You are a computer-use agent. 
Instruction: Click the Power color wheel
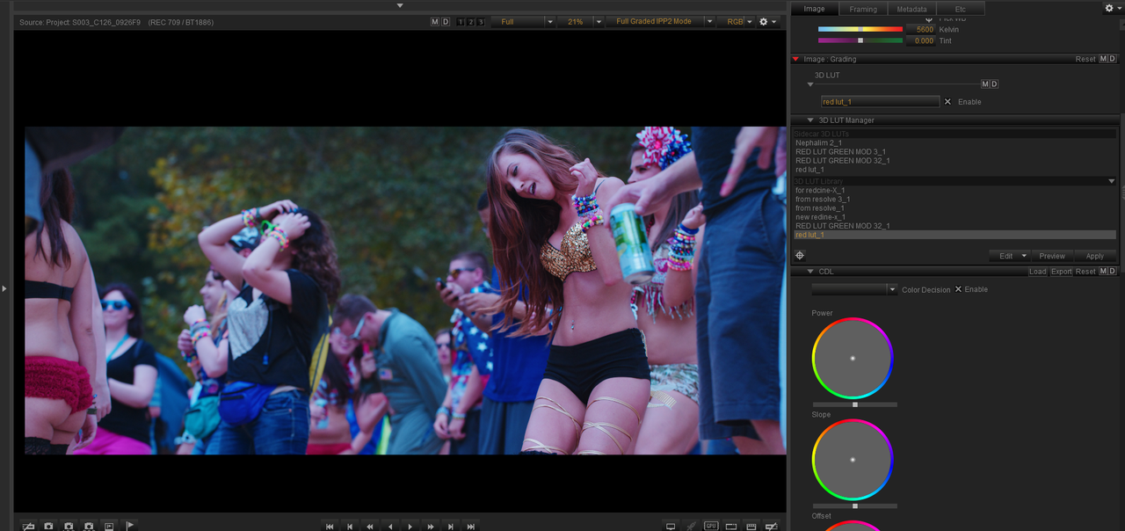pyautogui.click(x=853, y=358)
